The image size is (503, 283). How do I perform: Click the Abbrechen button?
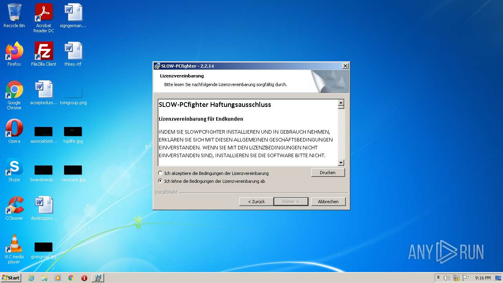tap(328, 202)
